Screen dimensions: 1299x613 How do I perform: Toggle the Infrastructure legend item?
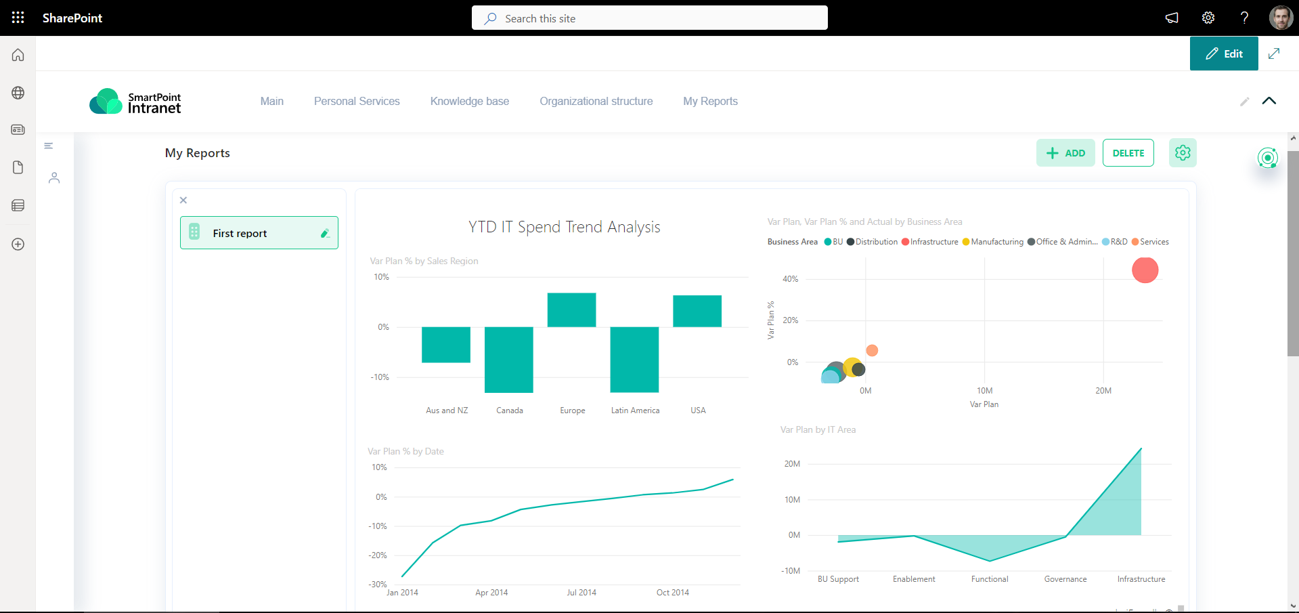coord(930,242)
